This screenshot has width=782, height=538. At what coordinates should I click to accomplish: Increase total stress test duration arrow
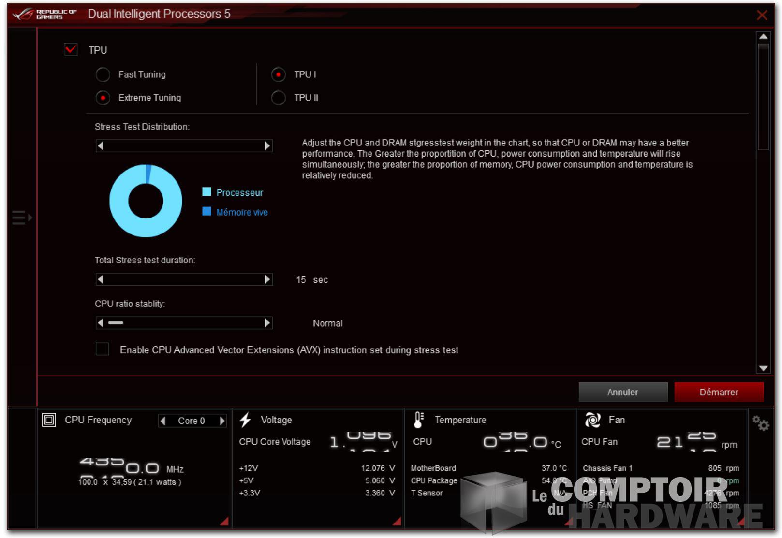click(x=267, y=279)
